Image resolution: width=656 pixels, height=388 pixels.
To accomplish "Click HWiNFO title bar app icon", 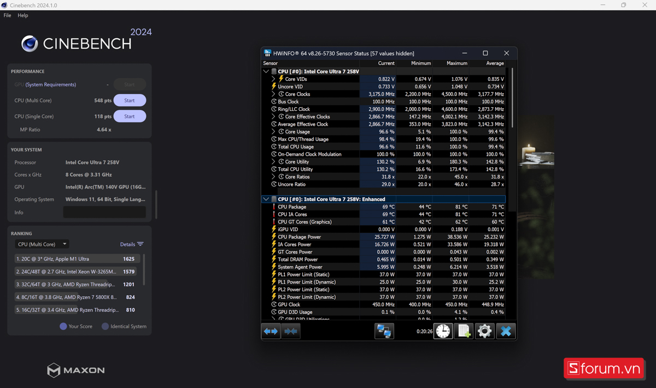I will [267, 53].
